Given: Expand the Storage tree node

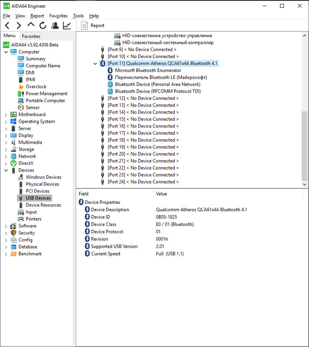Looking at the screenshot, I should click(x=6, y=149).
